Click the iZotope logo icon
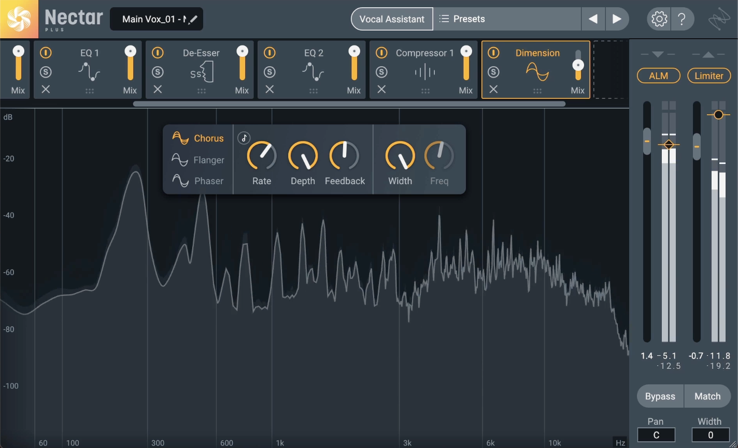 coord(719,20)
